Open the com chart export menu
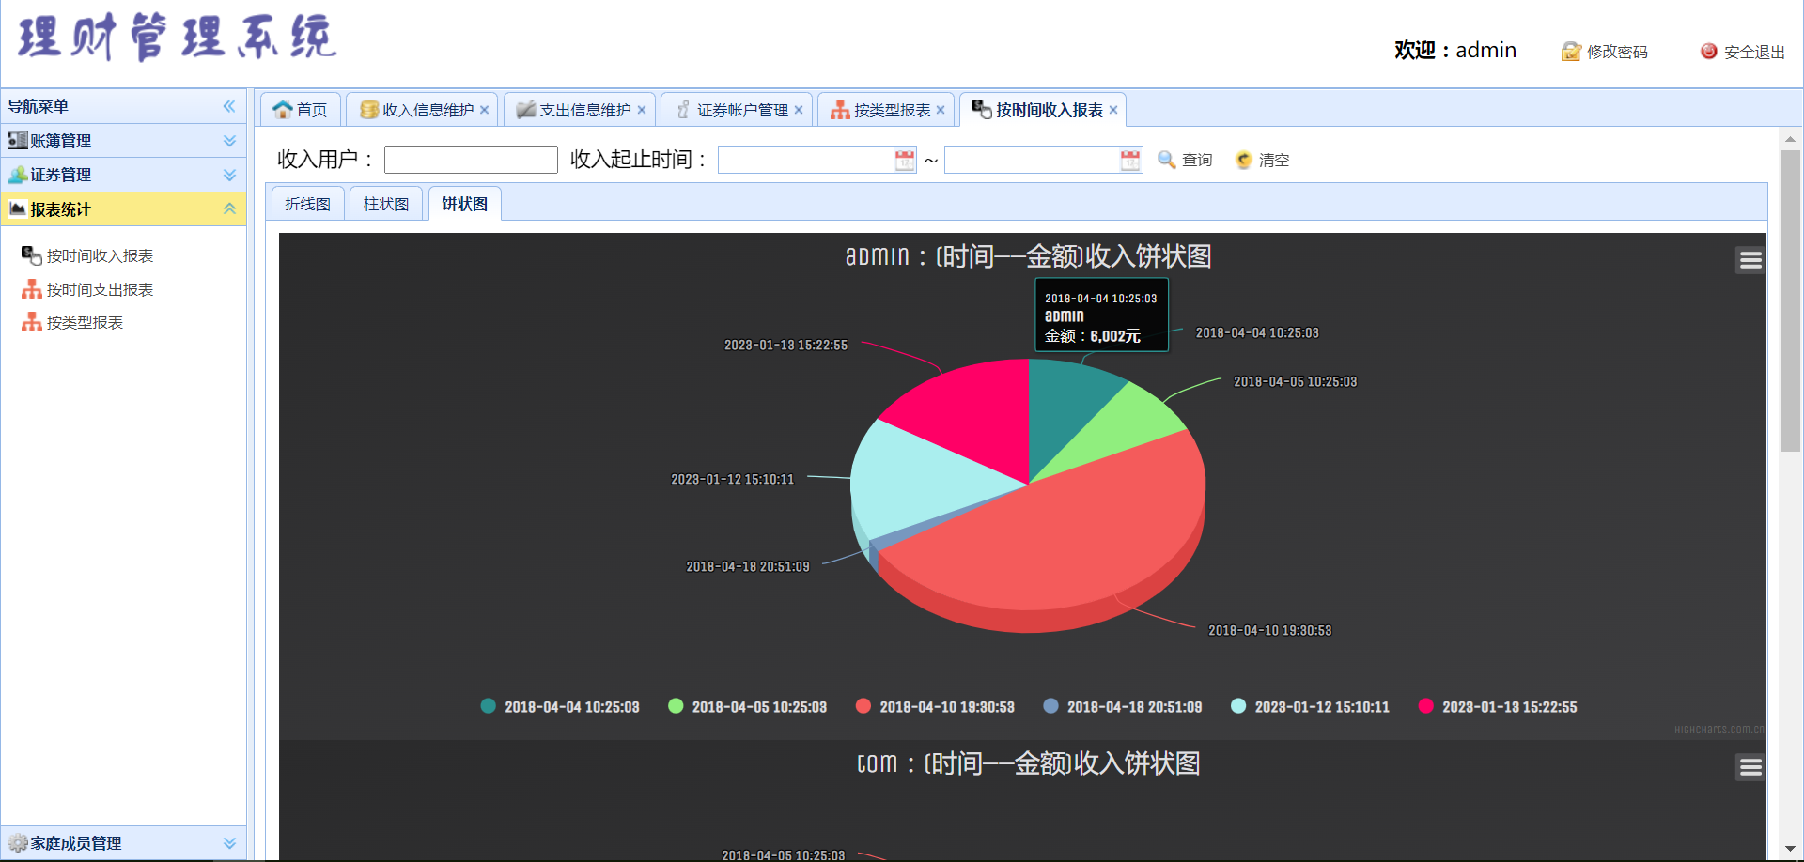 pyautogui.click(x=1750, y=767)
